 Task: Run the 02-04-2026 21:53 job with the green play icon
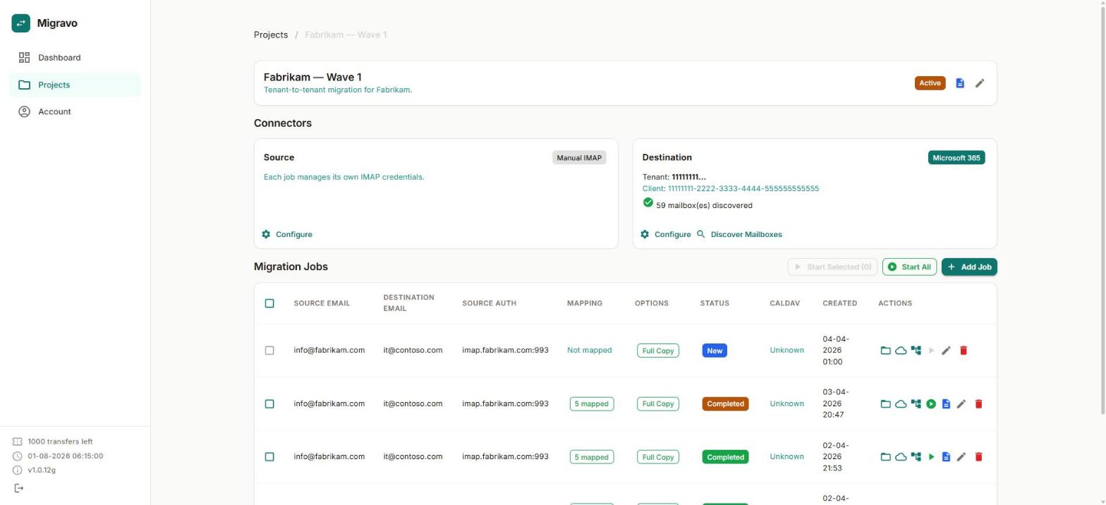point(931,457)
